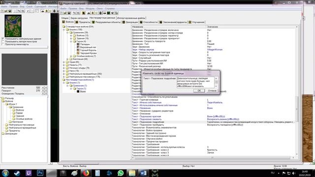Toggle Показывать нейтральные здания checkbox
The width and height of the screenshot is (315, 177).
click(x=3, y=38)
